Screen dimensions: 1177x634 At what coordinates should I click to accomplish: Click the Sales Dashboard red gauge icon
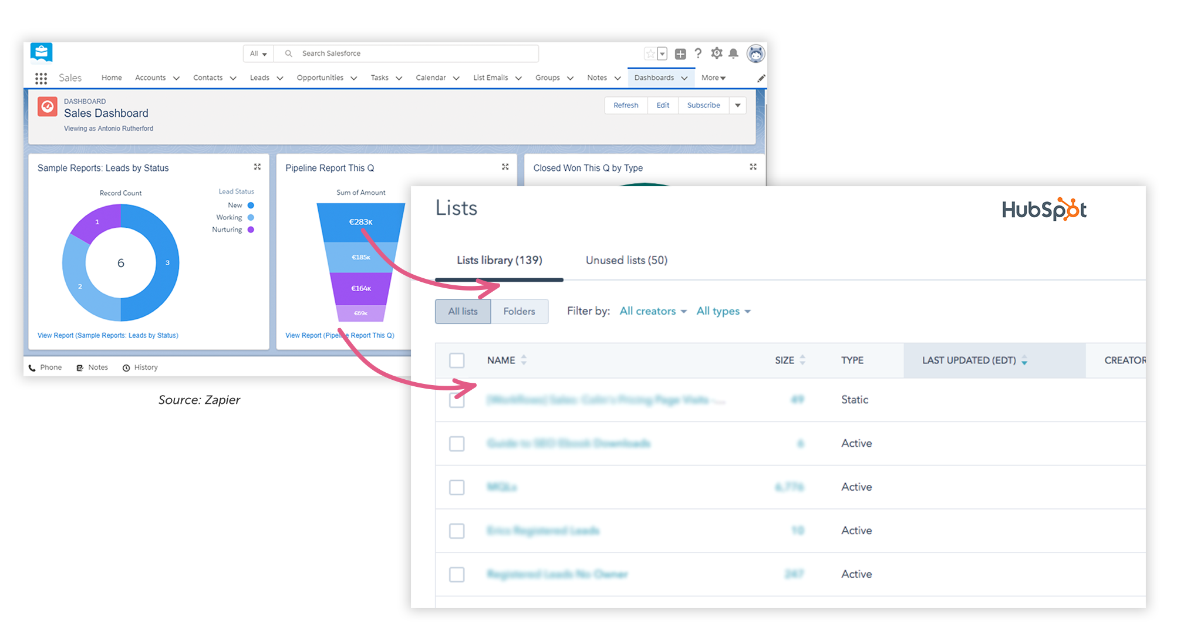pos(48,107)
